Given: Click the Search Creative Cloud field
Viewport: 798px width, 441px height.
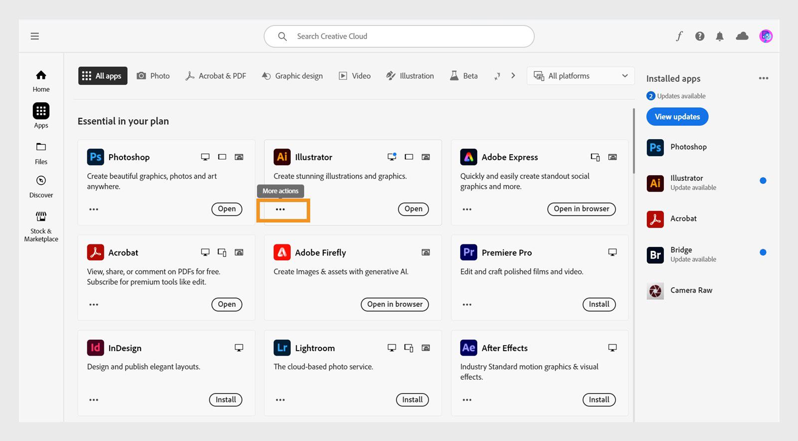Looking at the screenshot, I should [399, 36].
